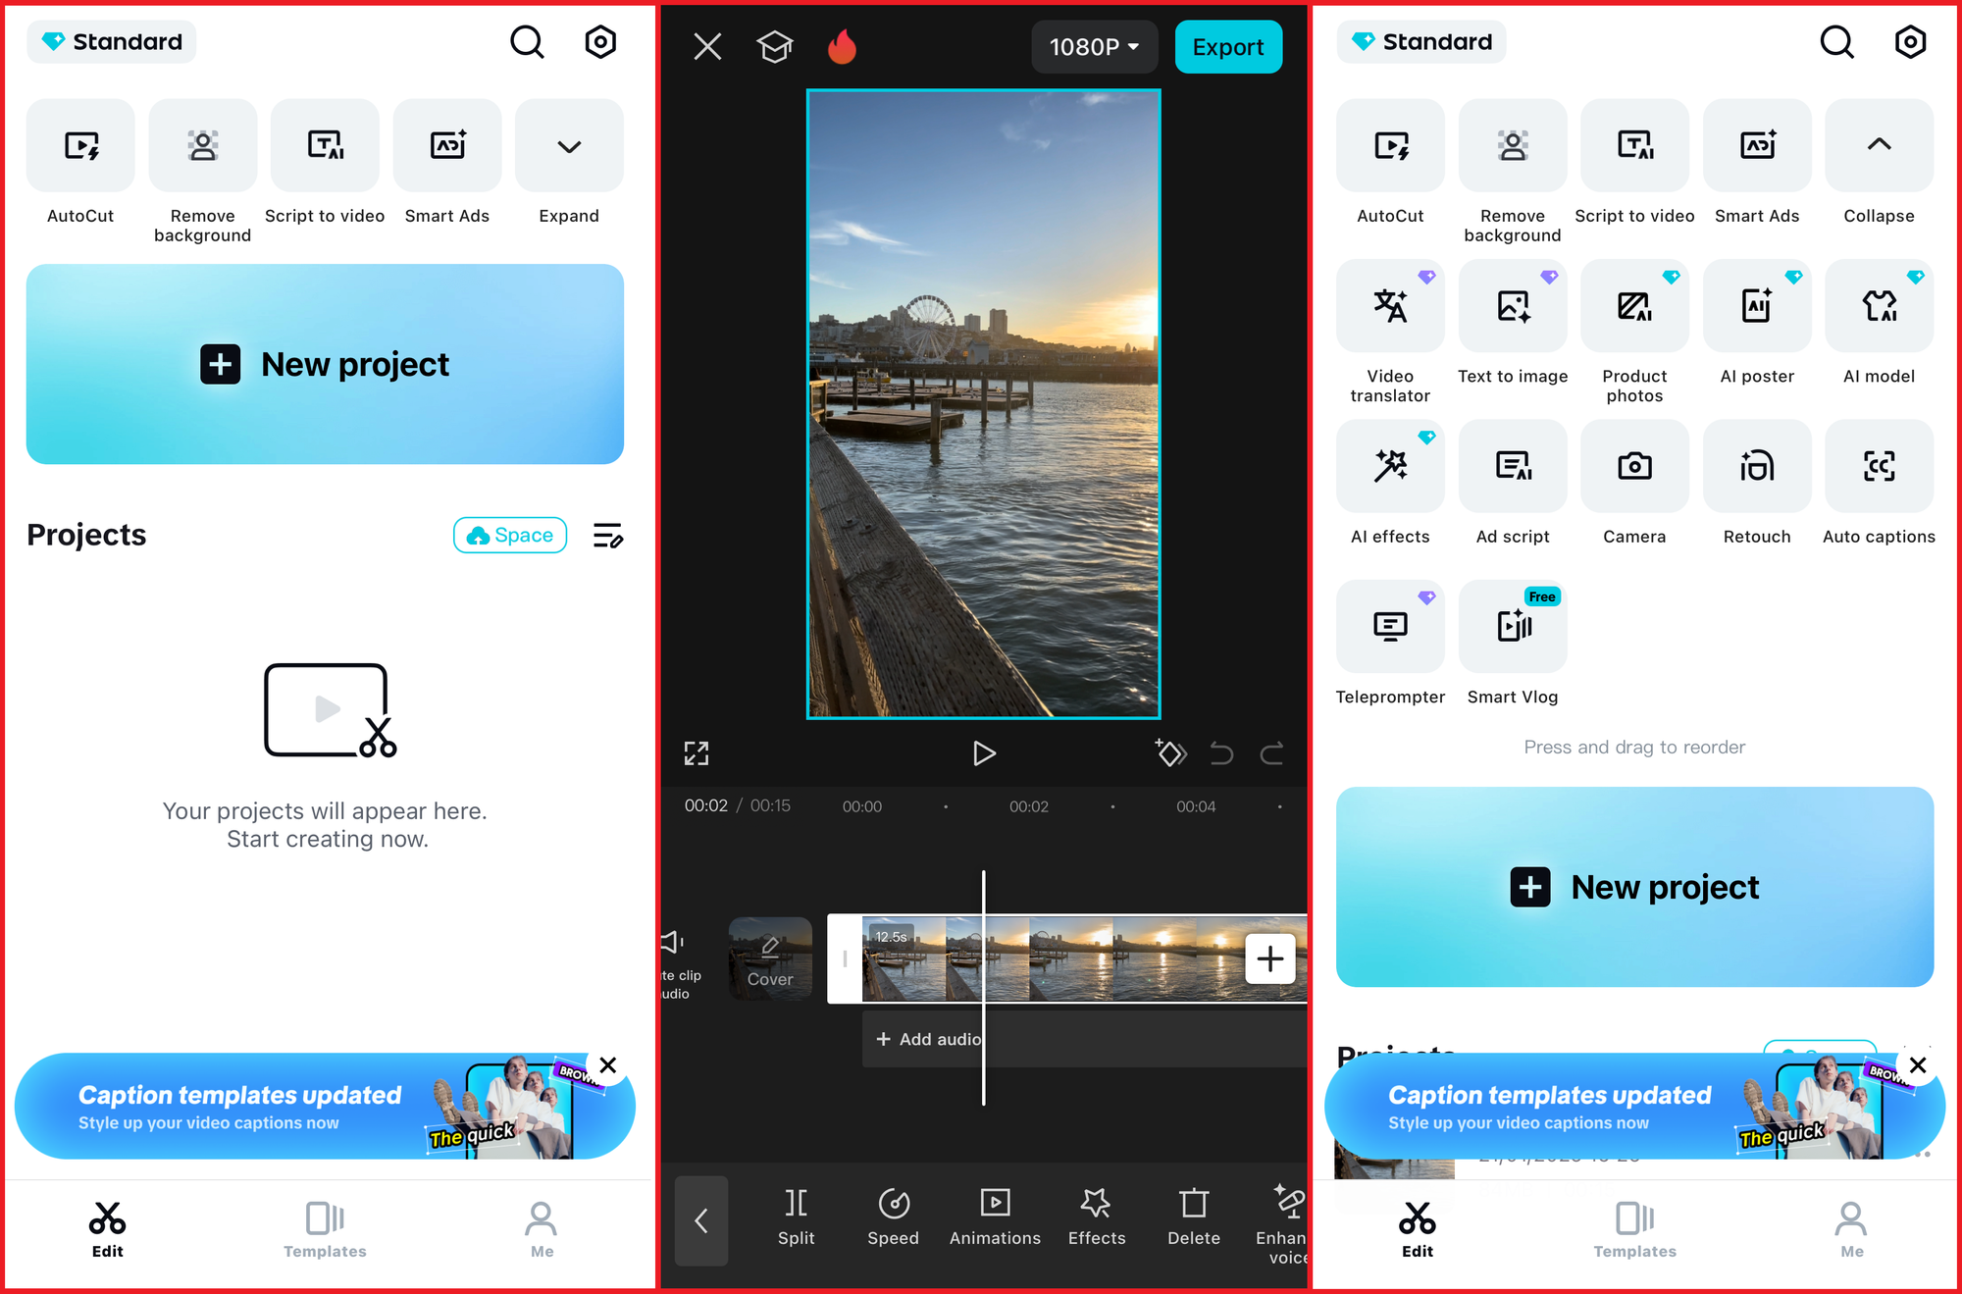
Task: Select the Script to video tool
Action: point(325,145)
